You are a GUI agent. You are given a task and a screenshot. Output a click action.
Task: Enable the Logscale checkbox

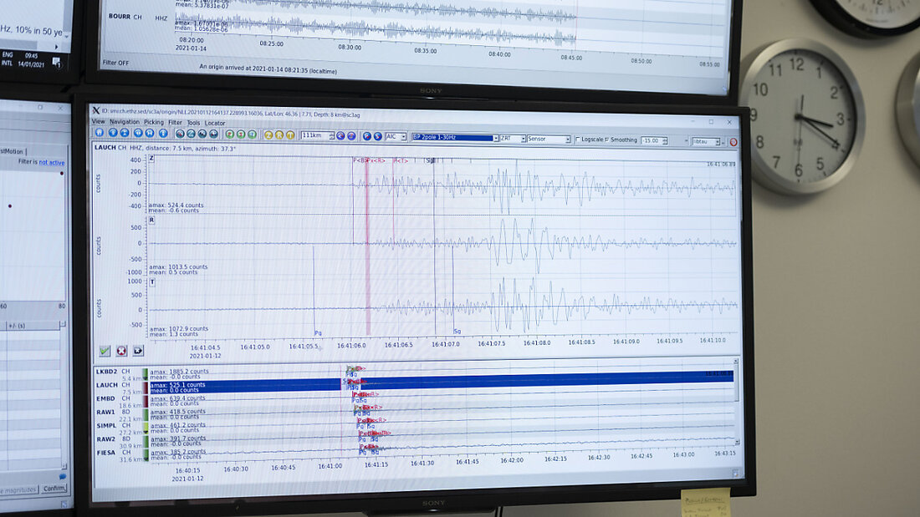pos(578,139)
